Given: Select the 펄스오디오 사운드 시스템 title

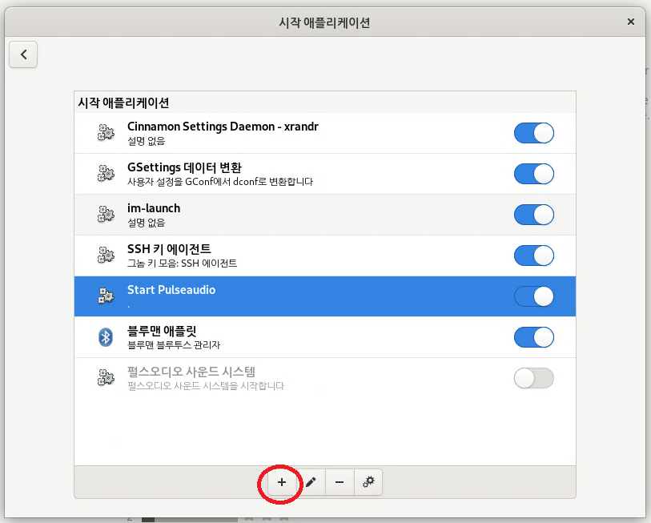Looking at the screenshot, I should click(x=191, y=372).
